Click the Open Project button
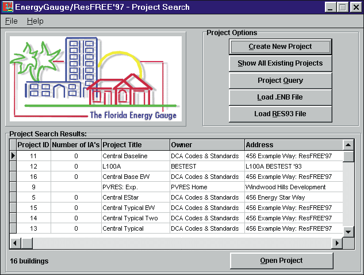The width and height of the screenshot is (364, 275). [282, 261]
